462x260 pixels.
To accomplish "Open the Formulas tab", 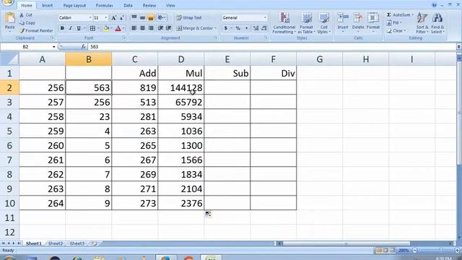I will [x=104, y=6].
